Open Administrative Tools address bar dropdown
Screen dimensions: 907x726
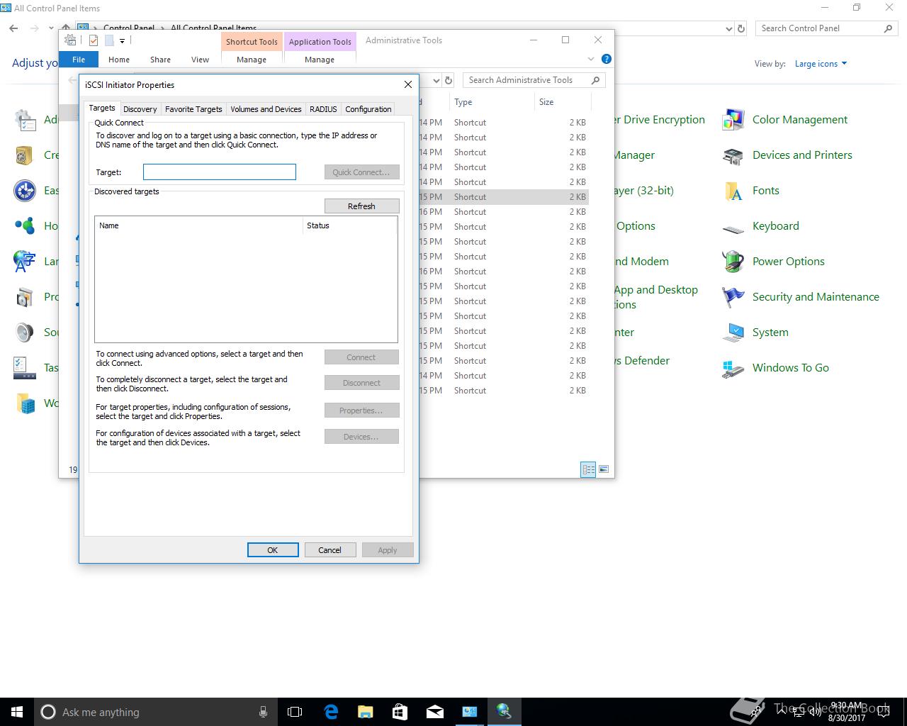coord(436,80)
